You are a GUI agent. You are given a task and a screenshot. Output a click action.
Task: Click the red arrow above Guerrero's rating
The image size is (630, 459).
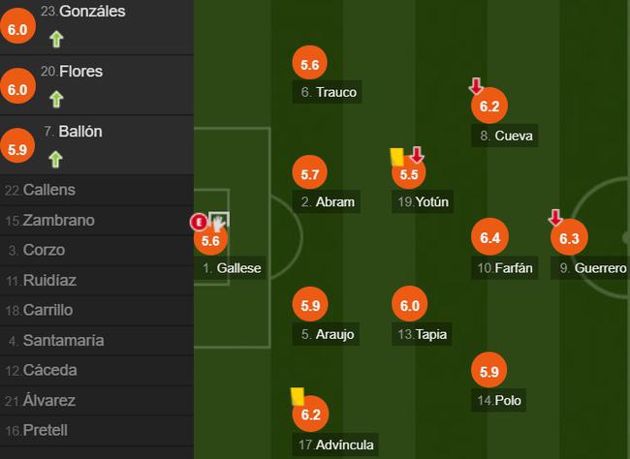555,217
